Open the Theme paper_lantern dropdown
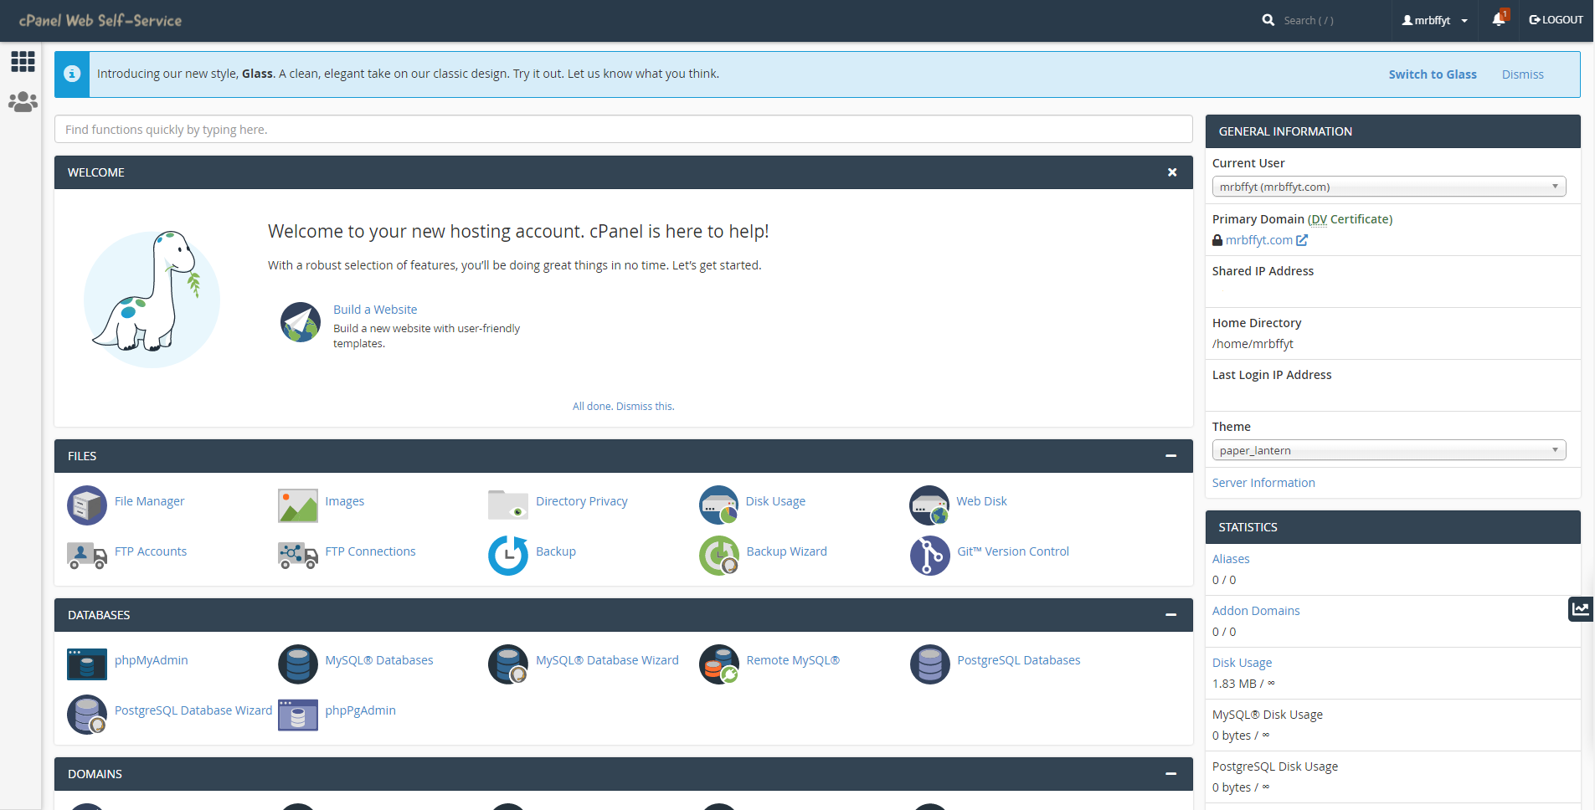Viewport: 1595px width, 810px height. pos(1388,450)
